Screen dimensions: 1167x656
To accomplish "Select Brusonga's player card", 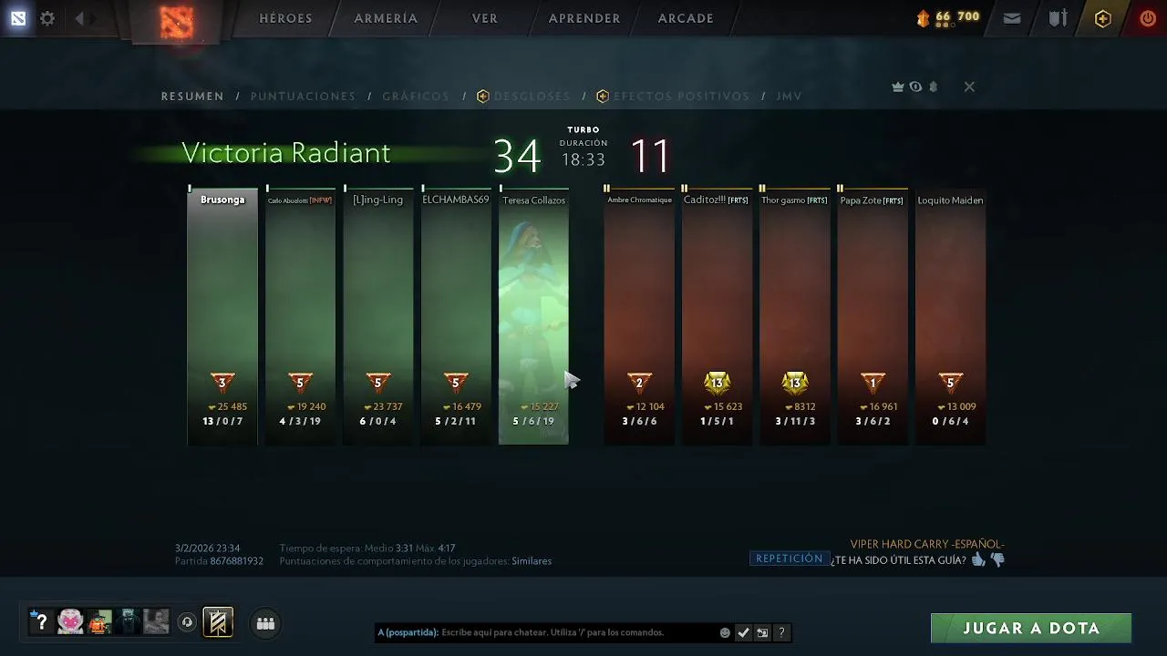I will 222,316.
